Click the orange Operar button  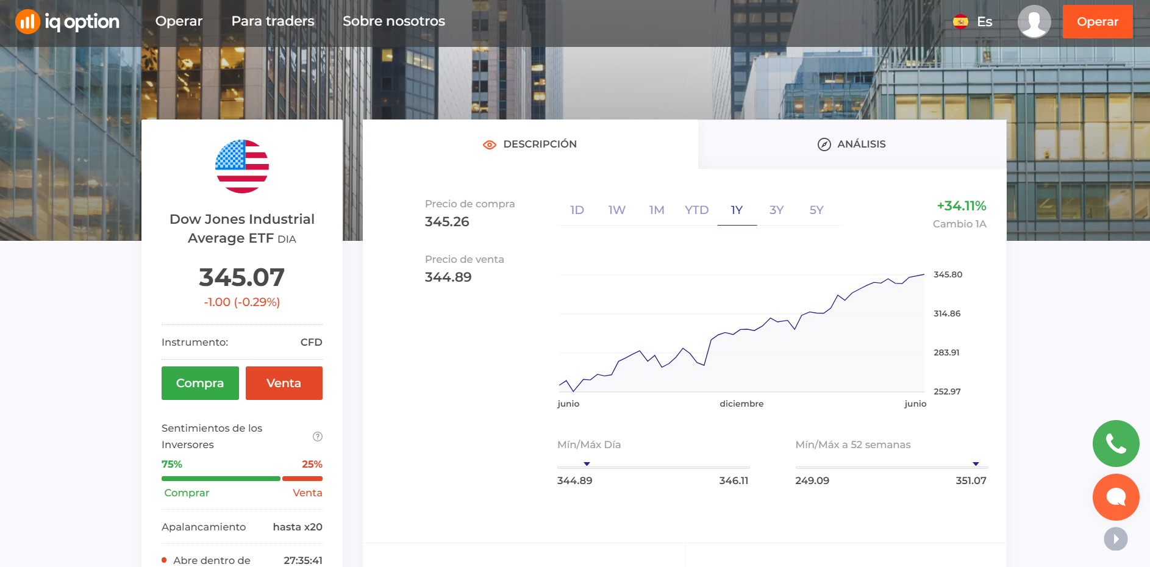click(x=1098, y=21)
